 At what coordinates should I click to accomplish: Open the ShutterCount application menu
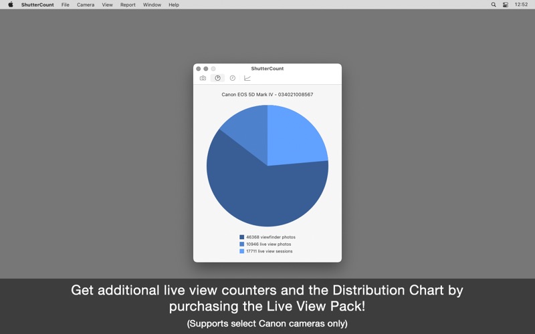pyautogui.click(x=37, y=5)
